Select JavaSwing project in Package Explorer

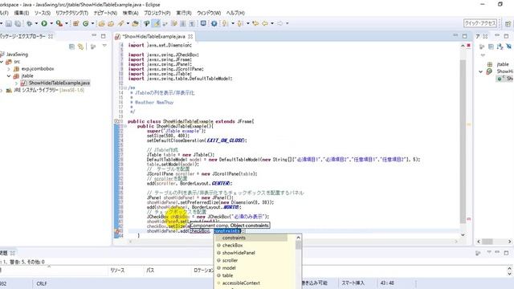click(17, 55)
